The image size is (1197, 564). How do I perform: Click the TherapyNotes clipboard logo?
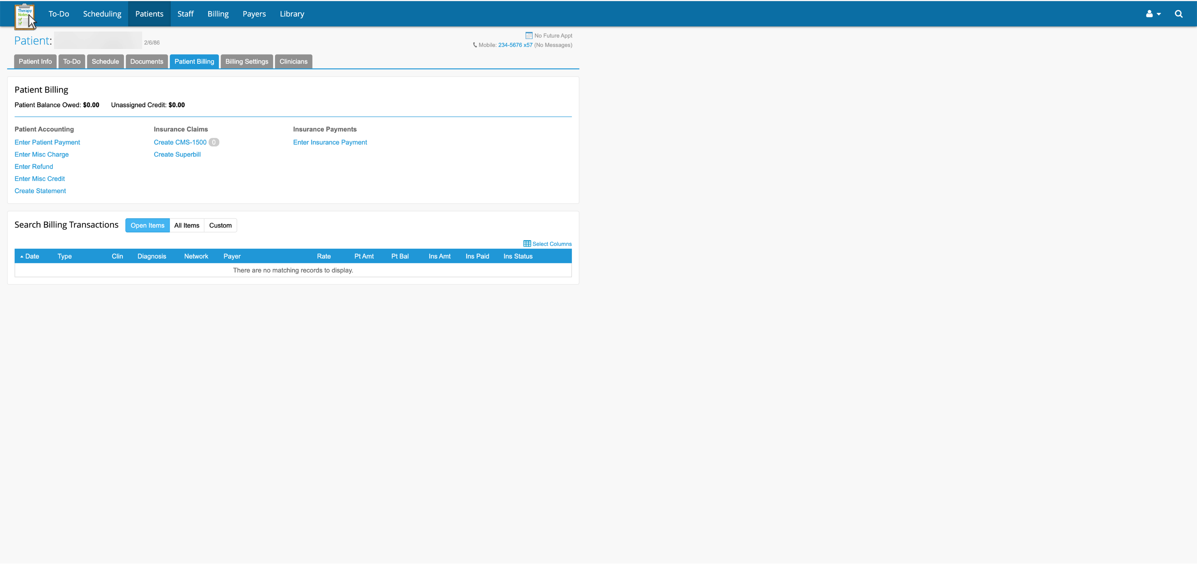click(24, 16)
